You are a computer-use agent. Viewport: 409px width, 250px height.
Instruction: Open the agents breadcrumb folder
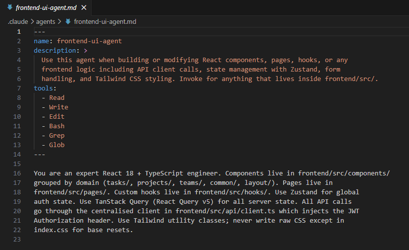pos(45,22)
